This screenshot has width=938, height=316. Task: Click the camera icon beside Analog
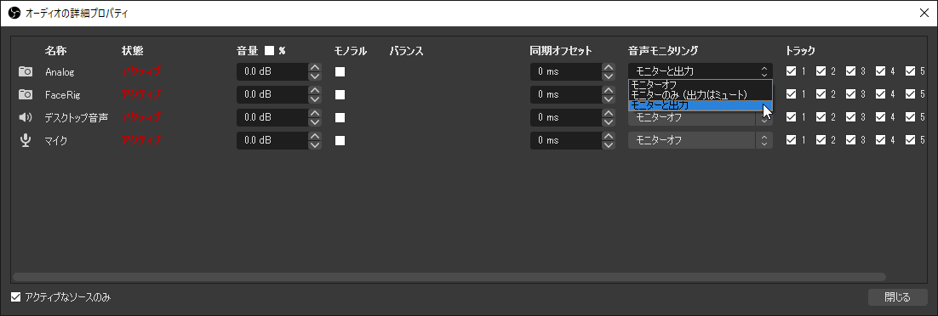coord(26,71)
